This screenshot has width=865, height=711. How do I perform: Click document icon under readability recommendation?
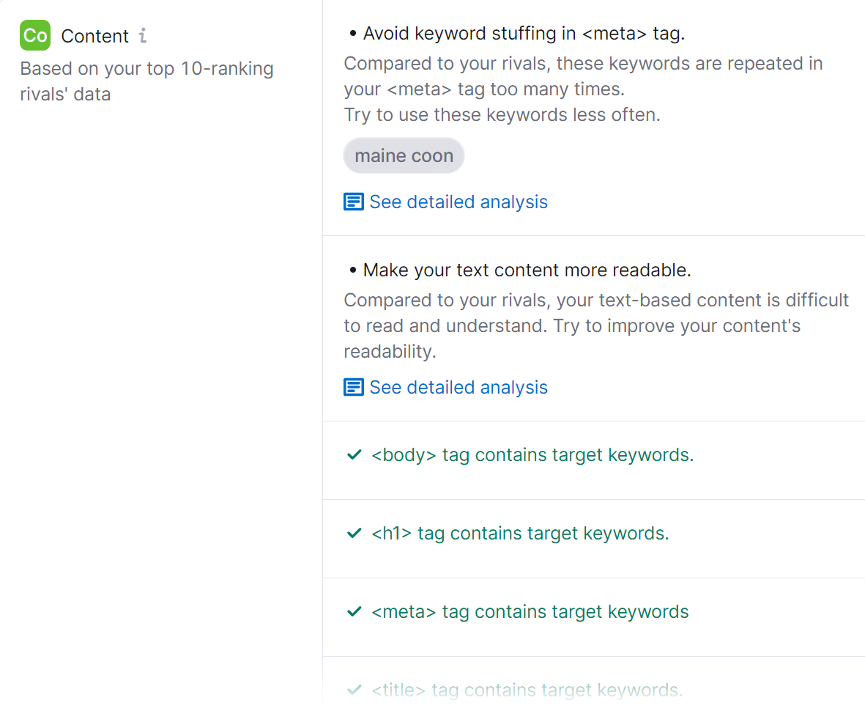point(353,386)
